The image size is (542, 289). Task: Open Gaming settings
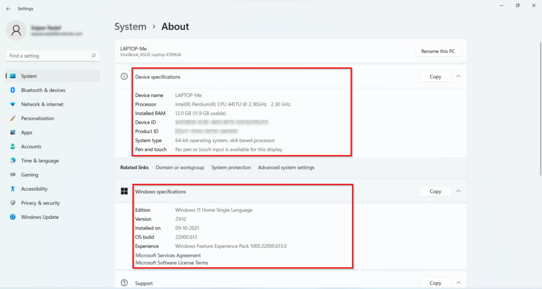53,175
